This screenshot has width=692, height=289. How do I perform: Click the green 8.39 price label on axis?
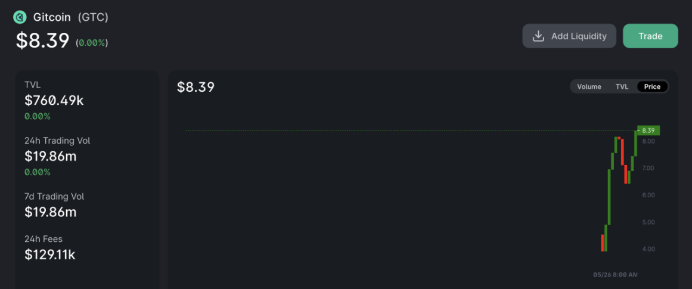pyautogui.click(x=648, y=130)
